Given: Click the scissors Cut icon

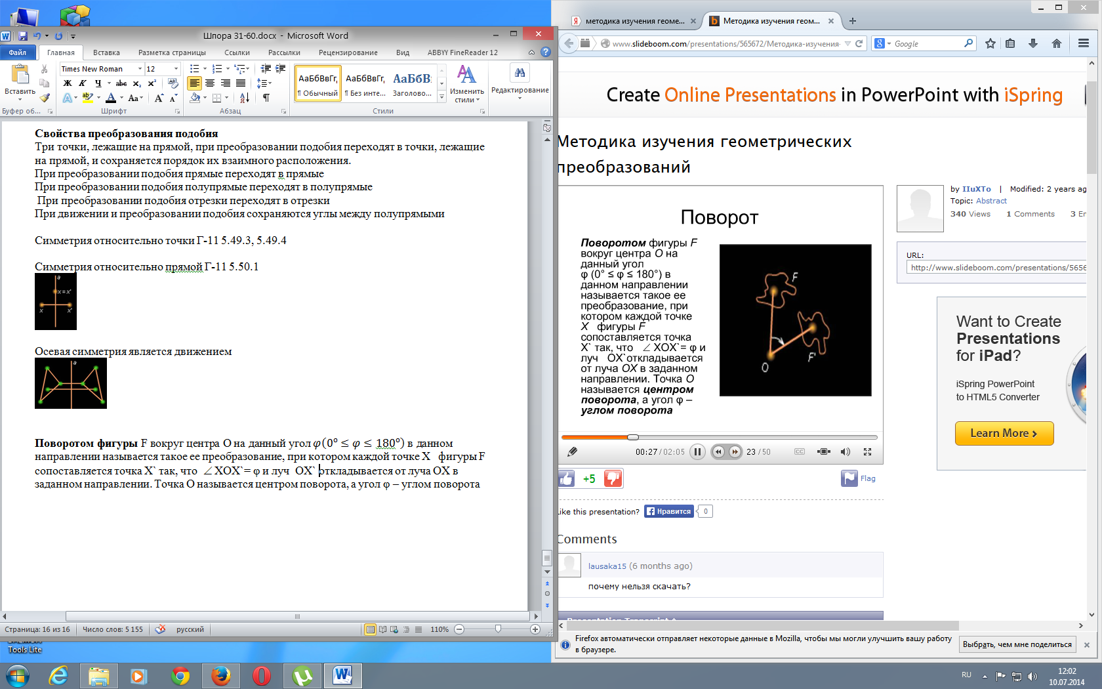Looking at the screenshot, I should click(44, 69).
